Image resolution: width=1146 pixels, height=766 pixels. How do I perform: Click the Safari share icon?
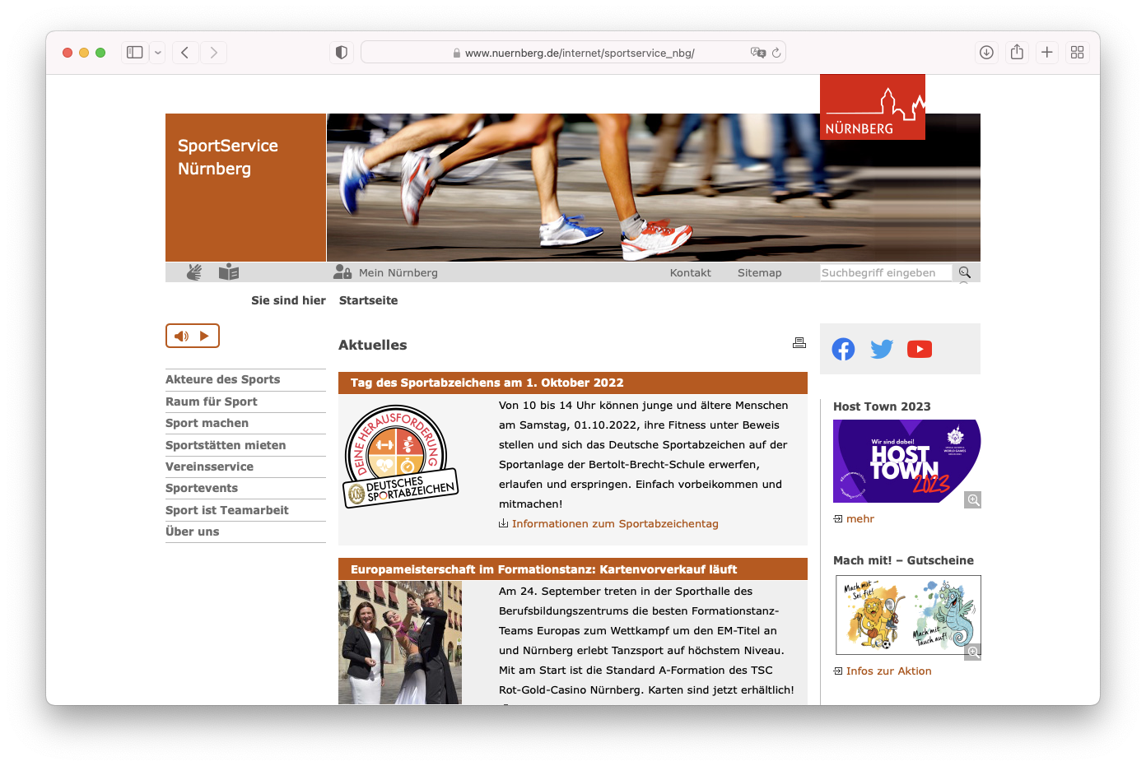pos(1017,53)
